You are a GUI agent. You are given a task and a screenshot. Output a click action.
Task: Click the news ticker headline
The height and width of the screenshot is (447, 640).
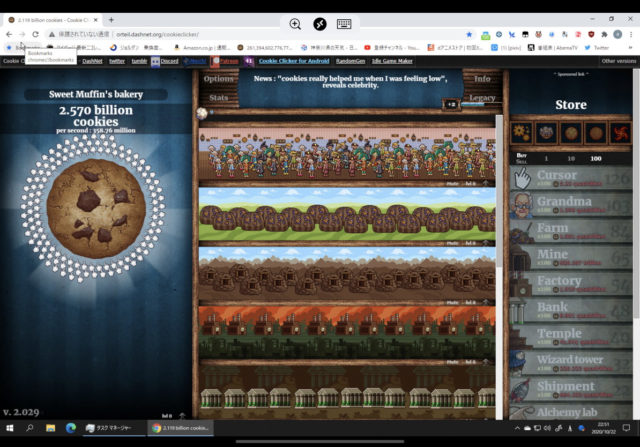tap(350, 81)
